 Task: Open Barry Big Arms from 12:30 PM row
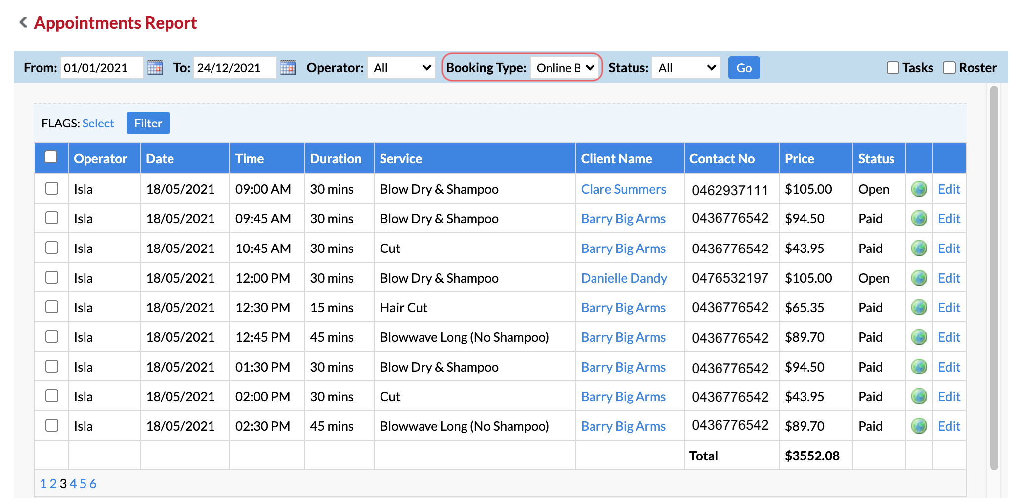click(x=623, y=308)
